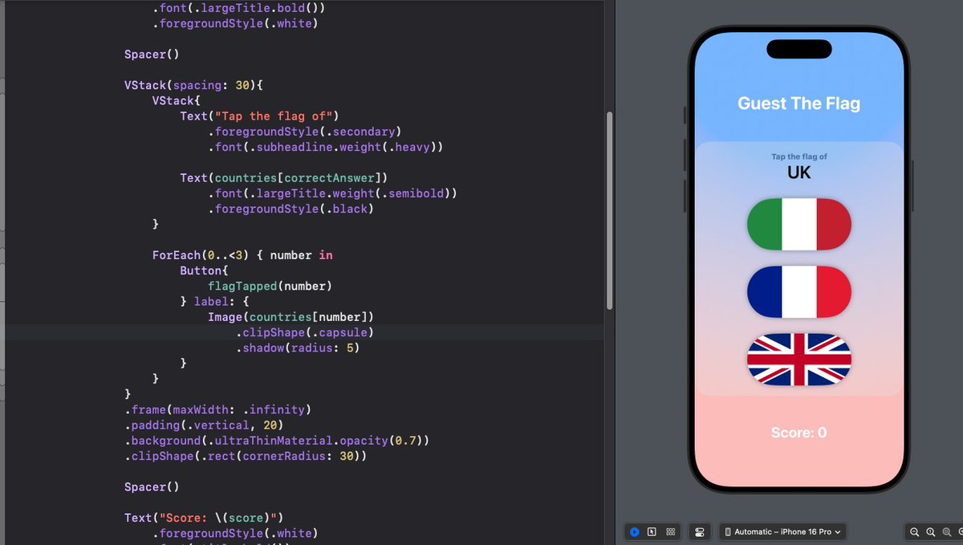Click the 'Image(countries[number])' code line
The image size is (963, 545).
291,317
